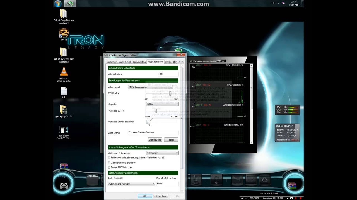Image resolution: width=357 pixels, height=200 pixels.
Task: Open the Multithread Optimierung automatisch dropdown
Action: click(x=162, y=153)
